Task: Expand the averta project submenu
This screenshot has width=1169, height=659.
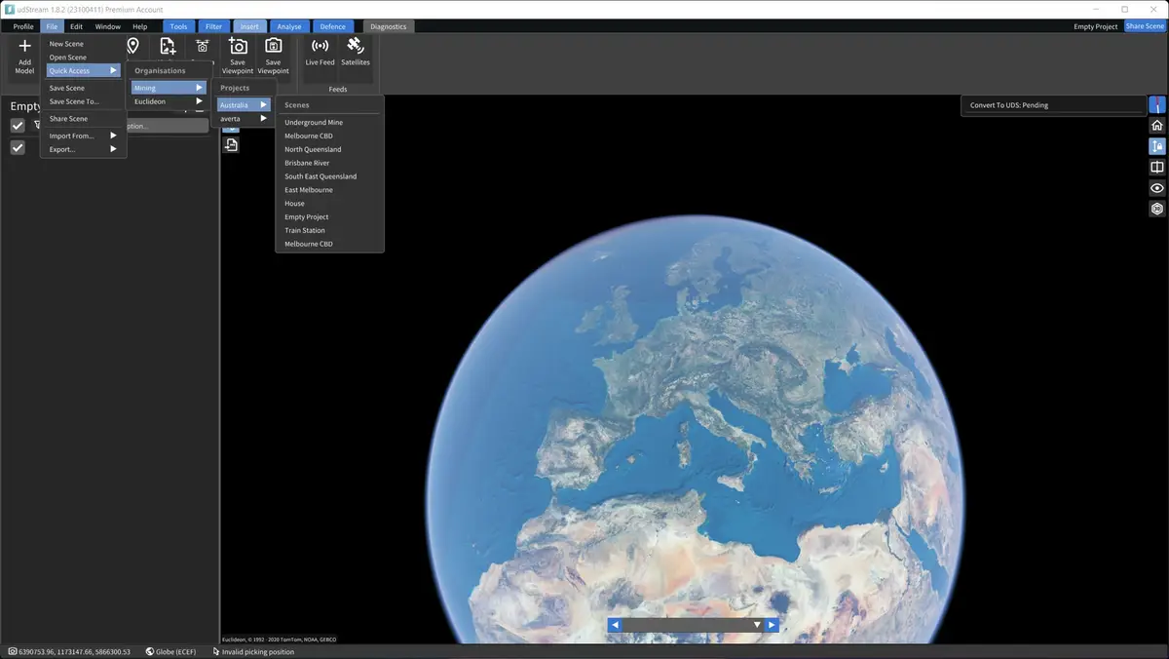Action: (x=244, y=118)
